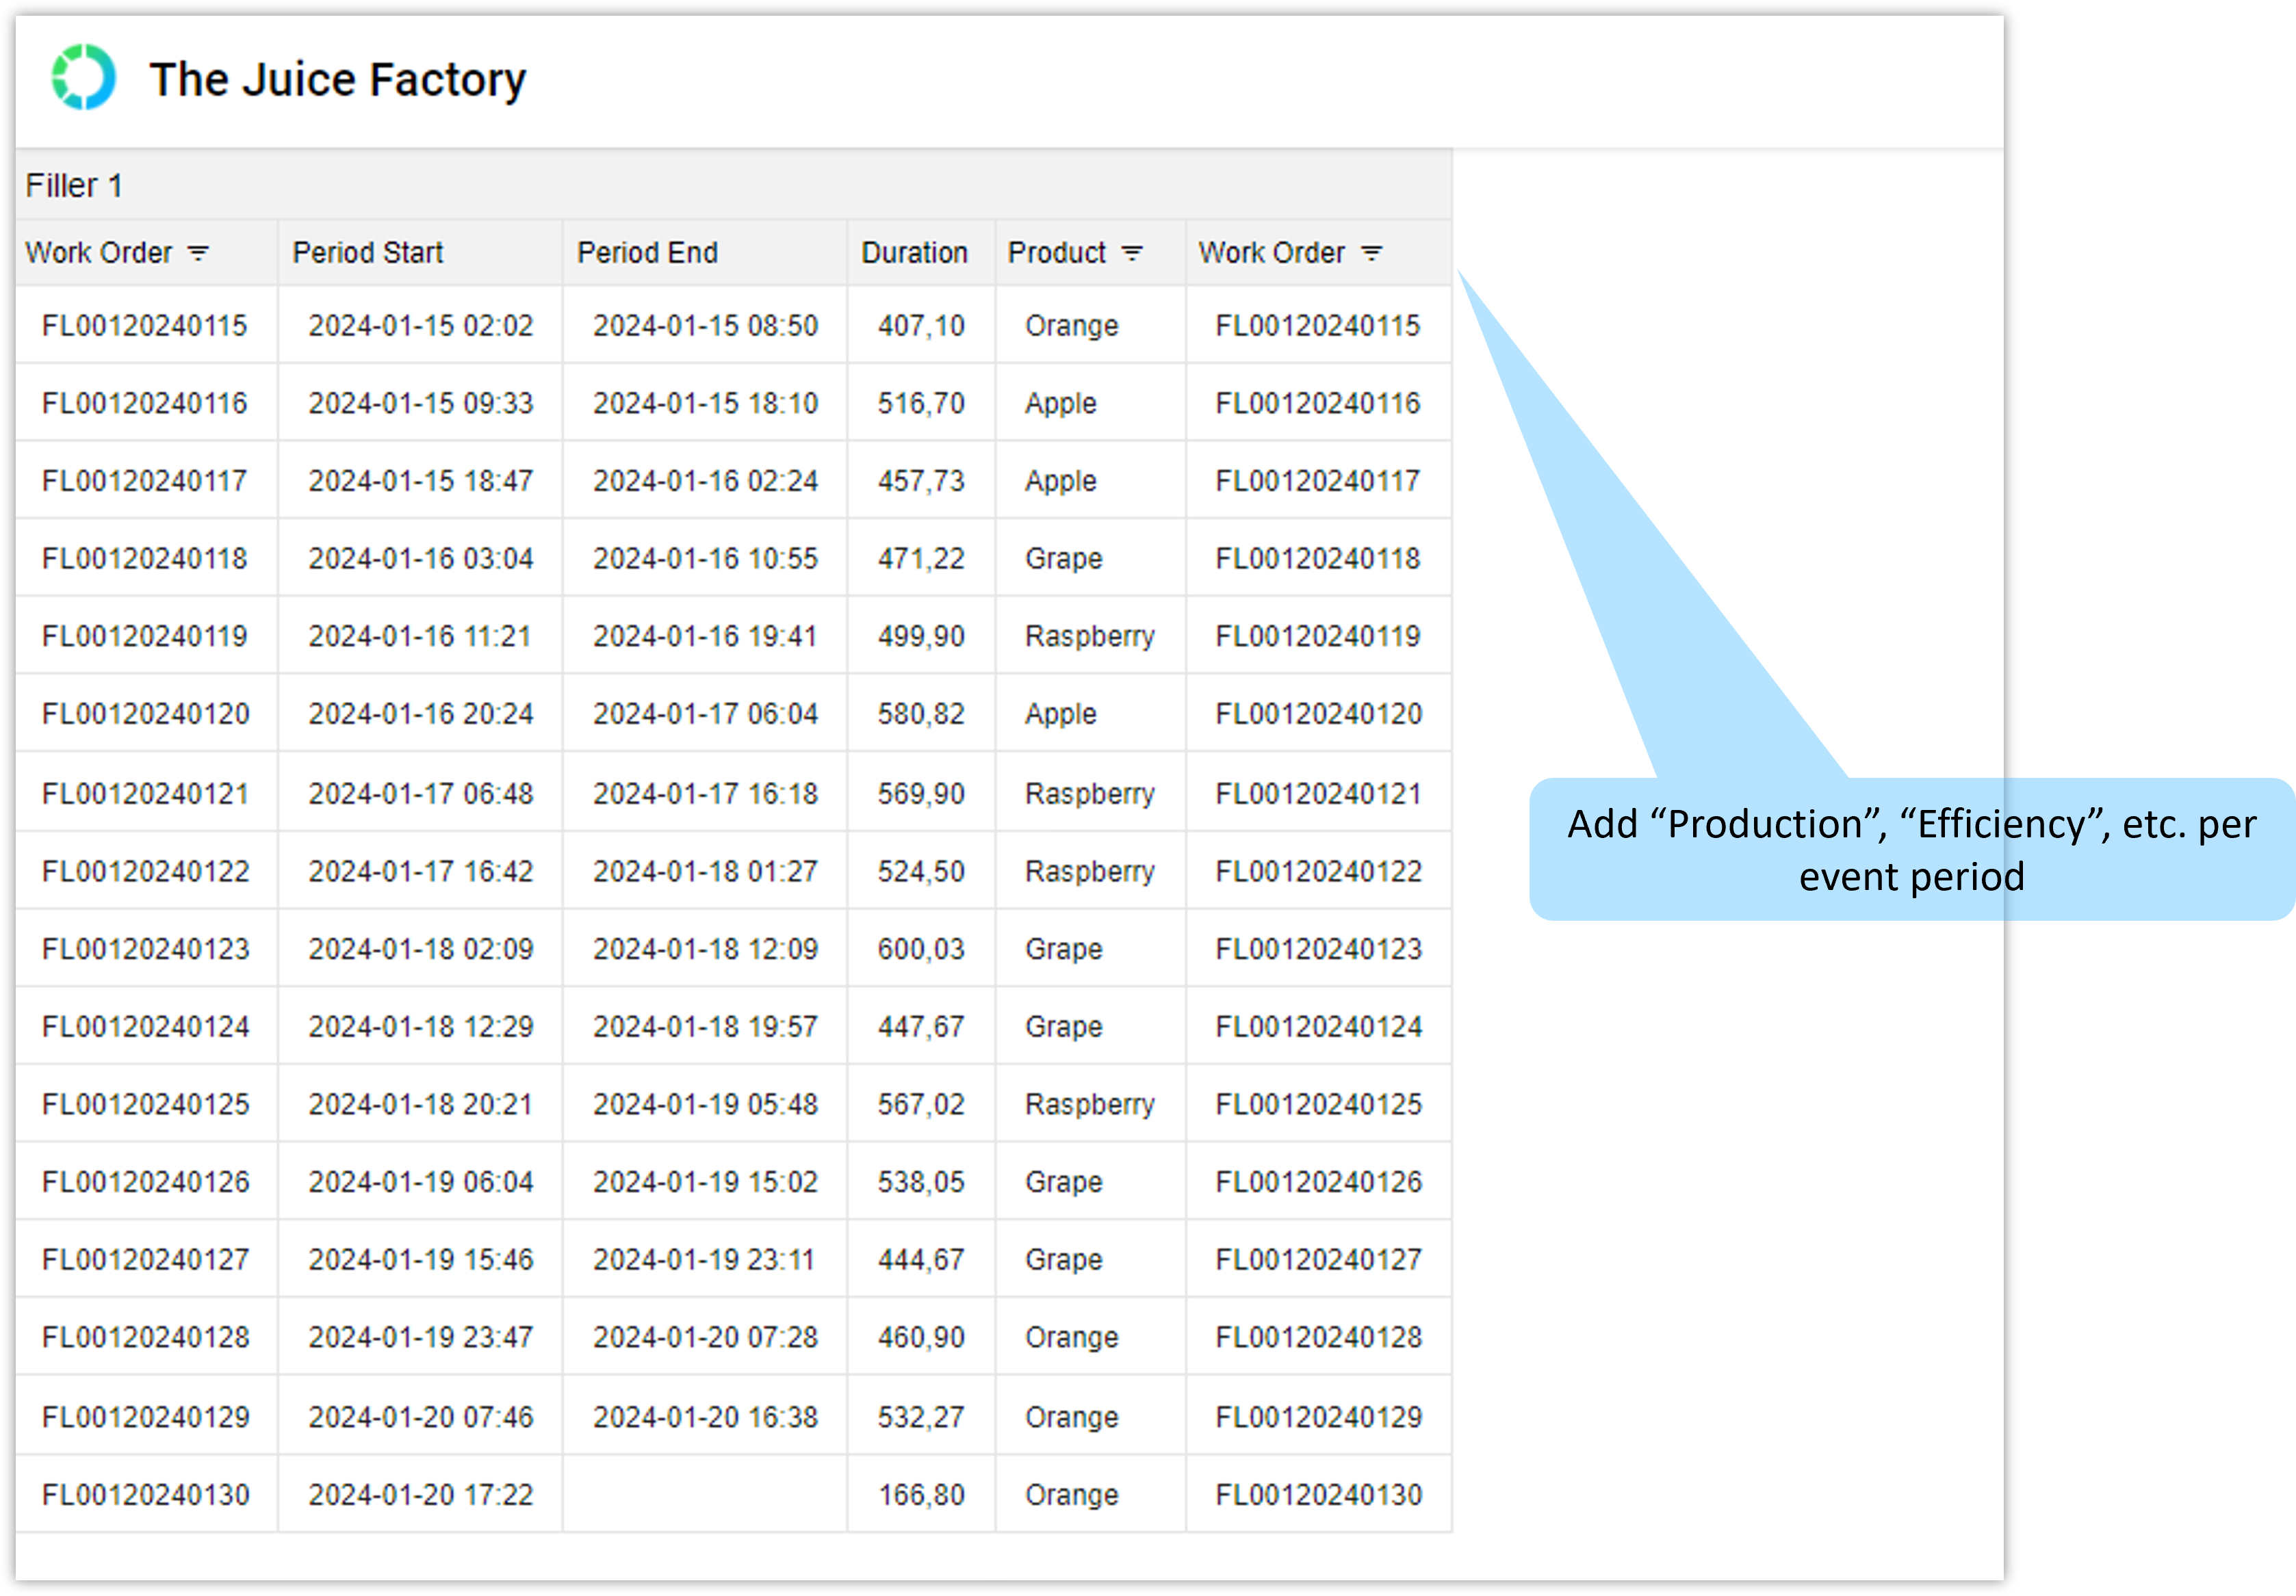Click period start 2024-01-18 12:29
The height and width of the screenshot is (1596, 2296).
coord(421,1028)
